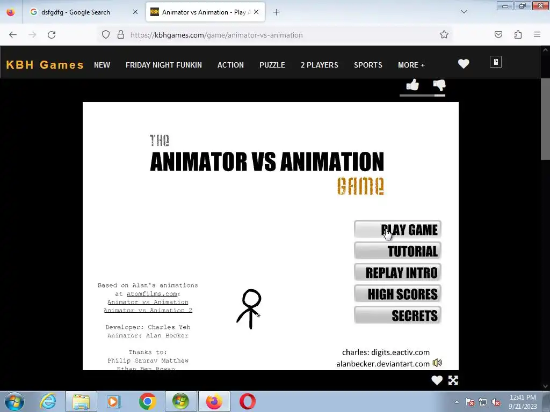This screenshot has height=412, width=550.
Task: Open the Animator vs Animation 2 link
Action: coord(148,311)
